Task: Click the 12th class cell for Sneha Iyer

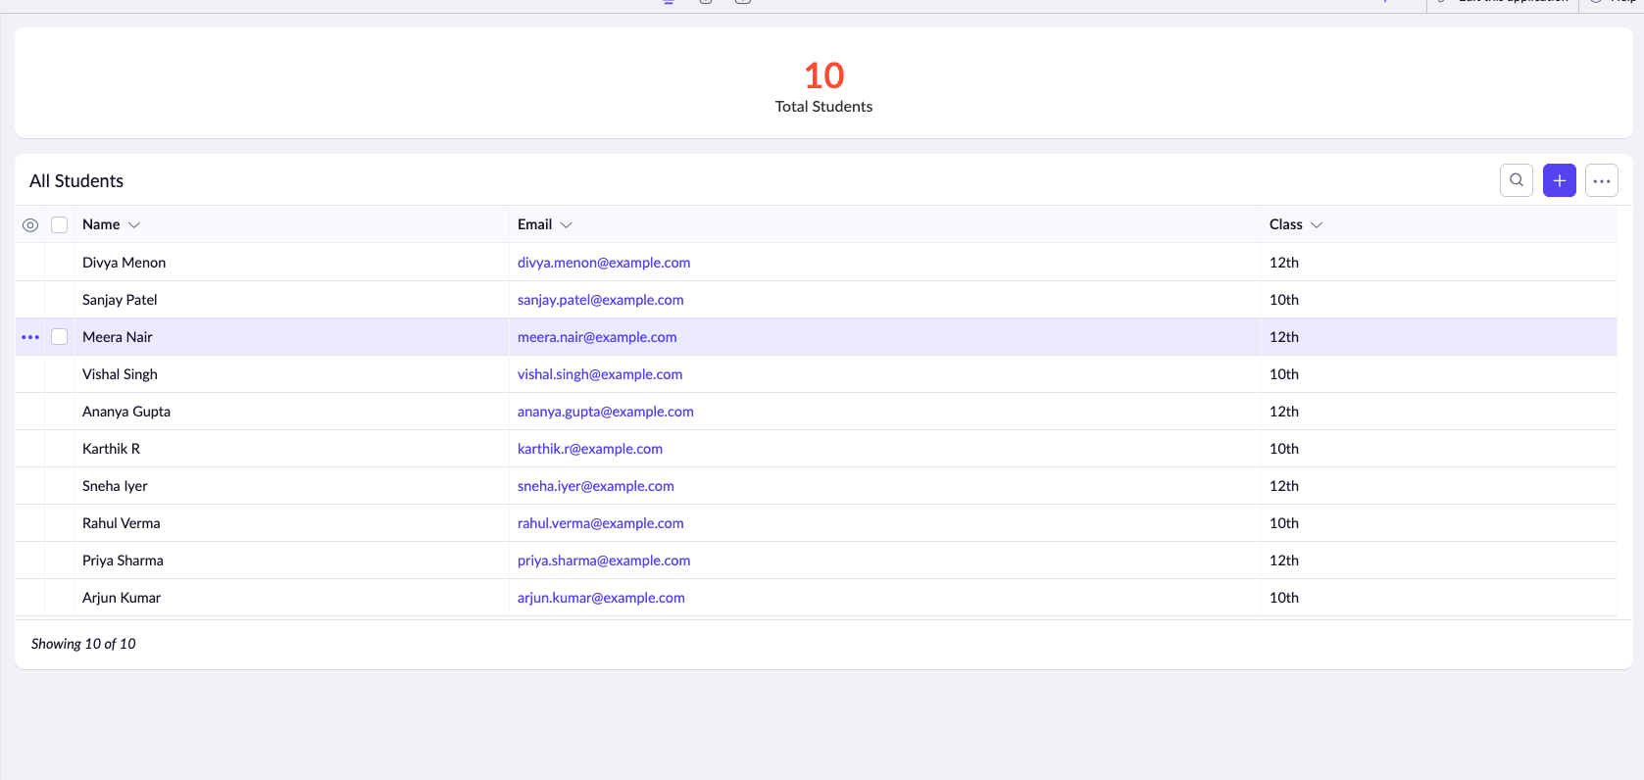Action: [x=1438, y=486]
